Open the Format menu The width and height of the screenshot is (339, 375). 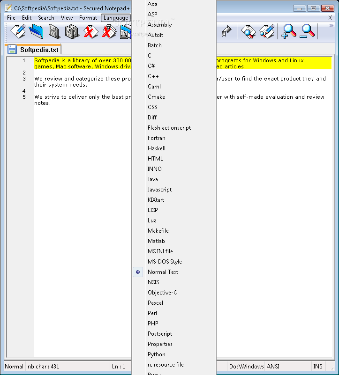88,18
